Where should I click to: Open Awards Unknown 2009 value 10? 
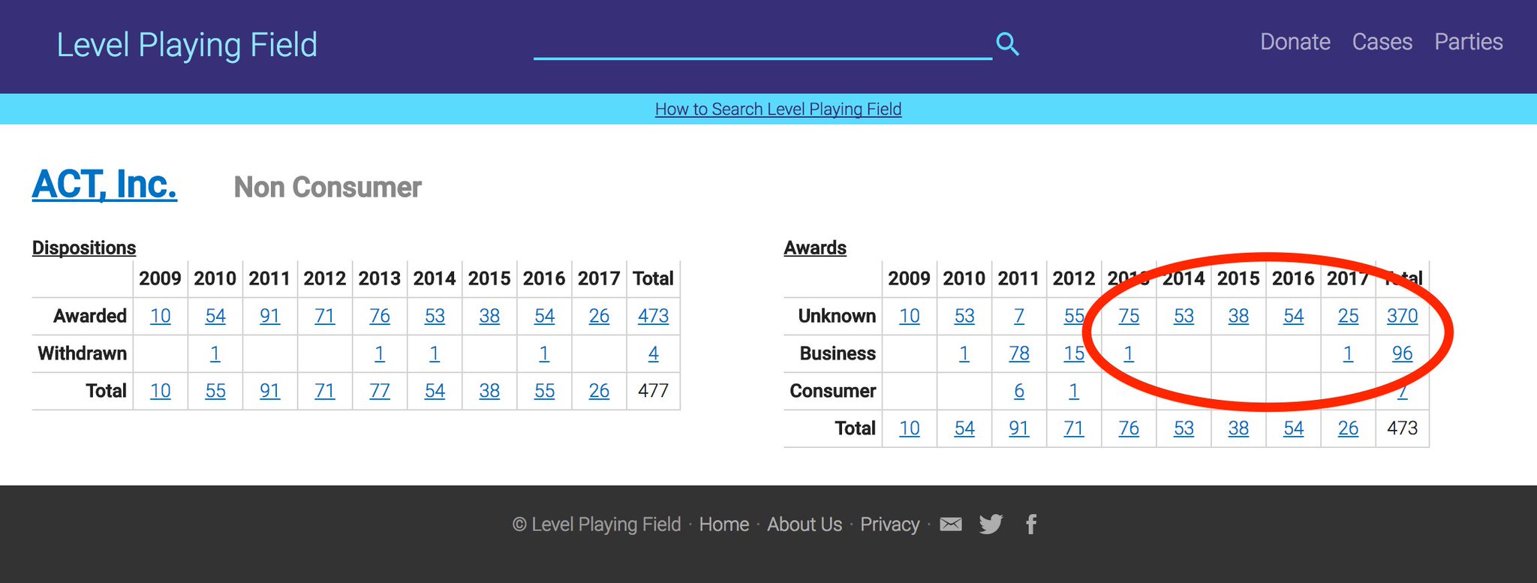tap(910, 316)
